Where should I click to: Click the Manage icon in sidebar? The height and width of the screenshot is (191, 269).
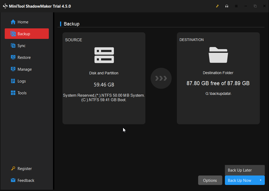click(x=13, y=69)
